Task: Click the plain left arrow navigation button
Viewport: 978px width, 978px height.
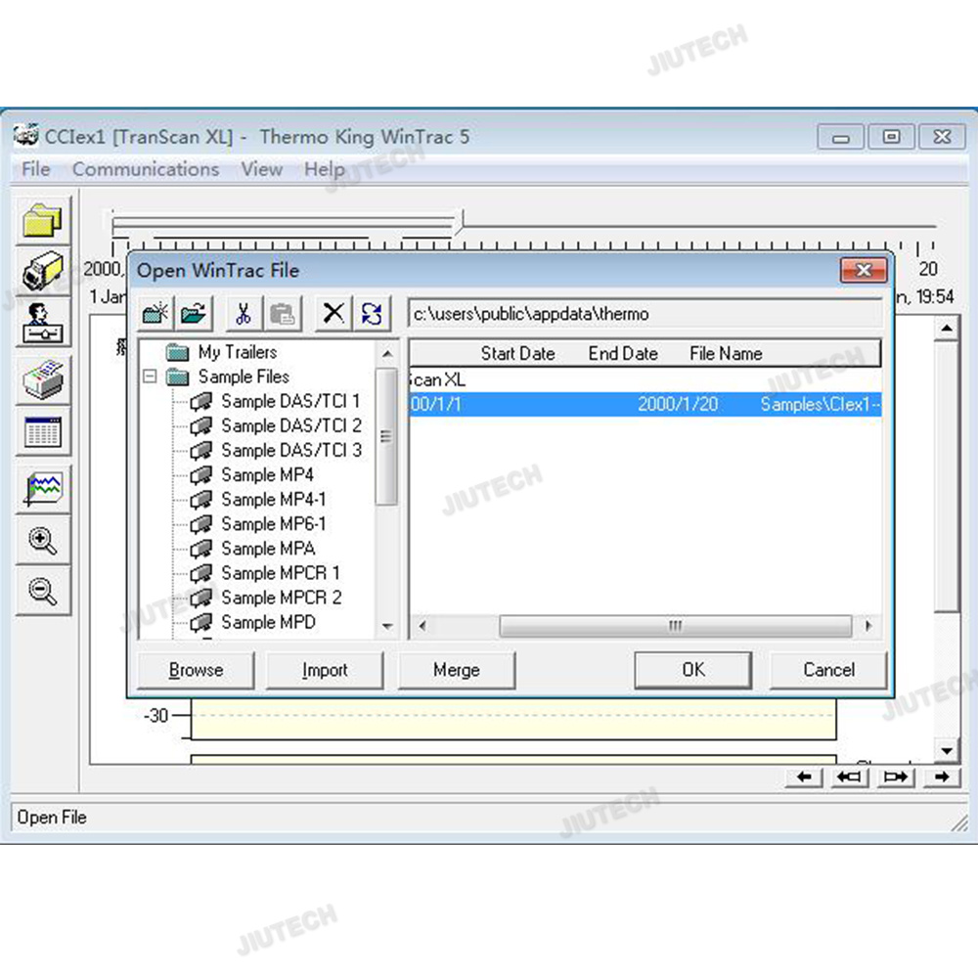Action: coord(804,778)
